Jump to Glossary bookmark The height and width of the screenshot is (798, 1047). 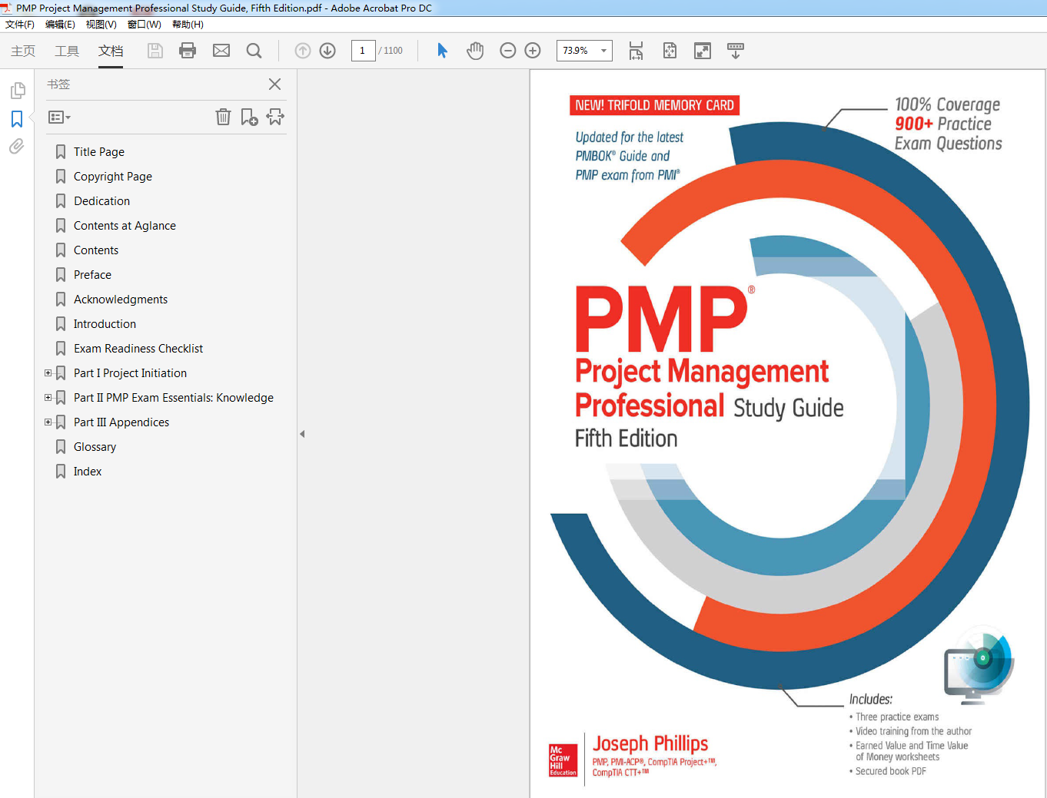95,447
